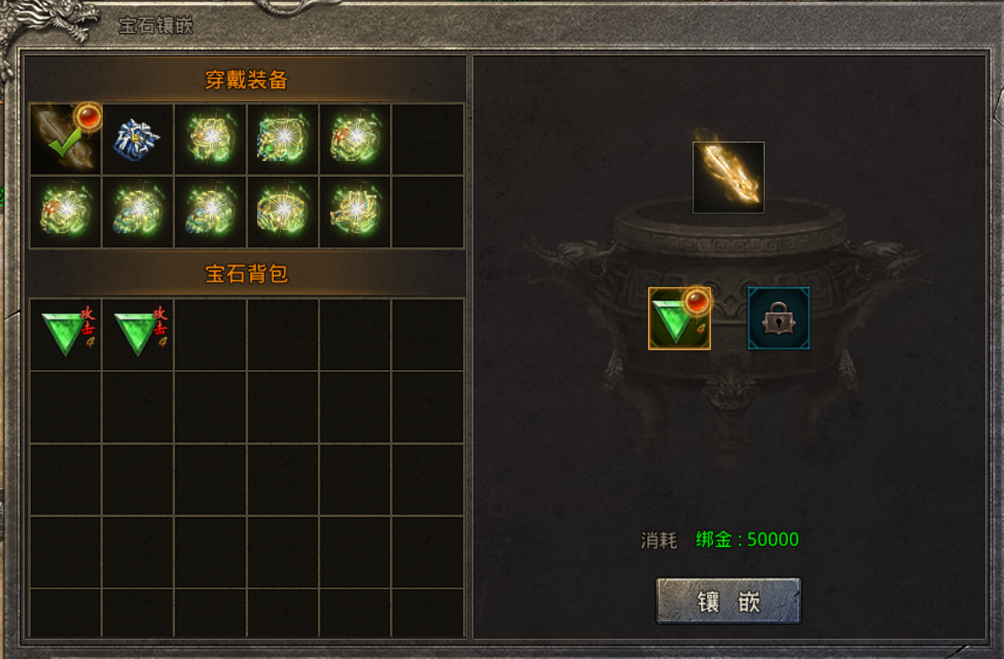The width and height of the screenshot is (1004, 659).
Task: Click the socketed green gem on cauldron
Action: tap(680, 318)
